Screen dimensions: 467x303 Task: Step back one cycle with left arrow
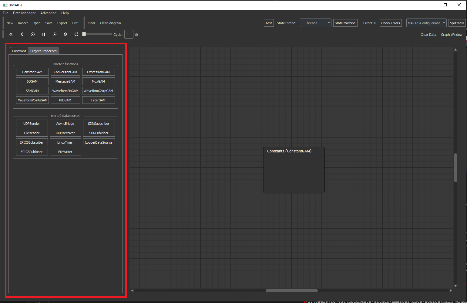coord(22,34)
